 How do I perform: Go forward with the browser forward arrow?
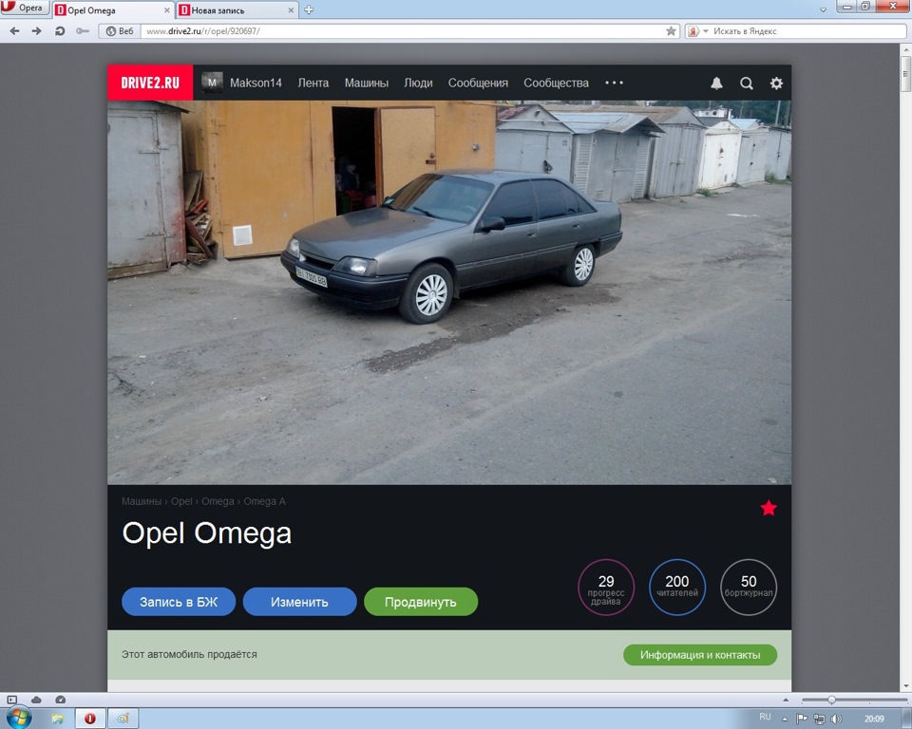tap(37, 31)
